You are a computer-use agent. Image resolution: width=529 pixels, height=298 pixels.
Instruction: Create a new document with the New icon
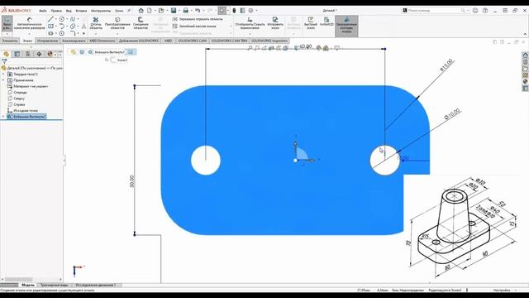[x=149, y=11]
